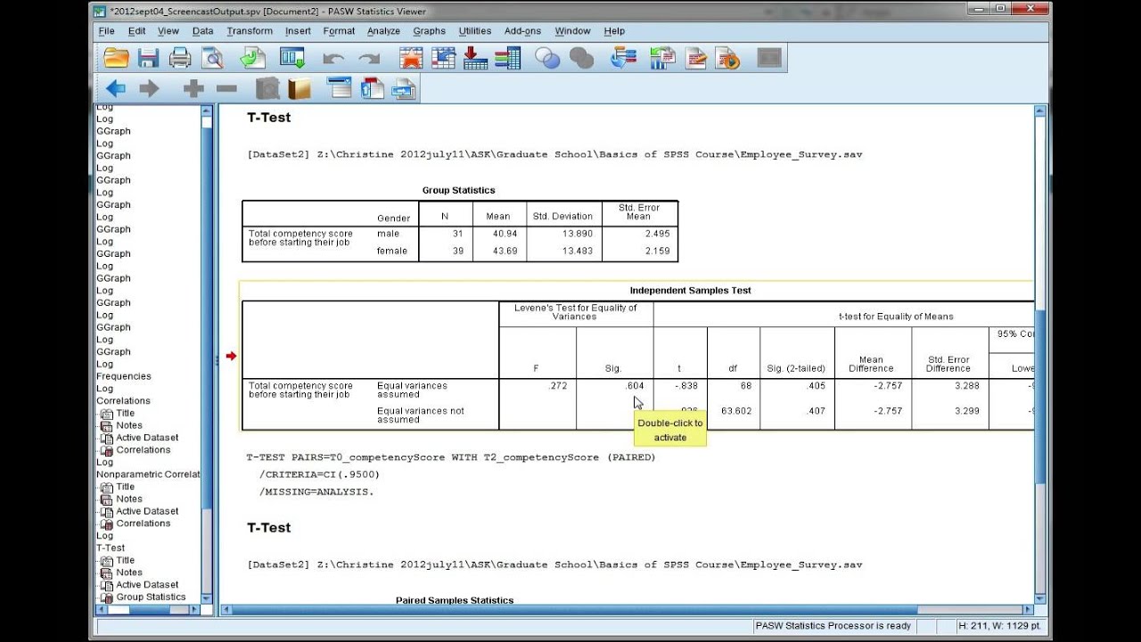Select the T-Test heading in the outline
Screen dimensions: 1141x642
click(111, 548)
